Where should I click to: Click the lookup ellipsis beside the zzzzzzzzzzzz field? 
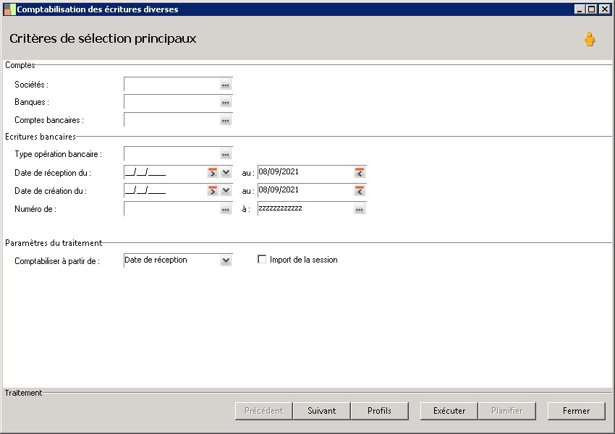[360, 209]
